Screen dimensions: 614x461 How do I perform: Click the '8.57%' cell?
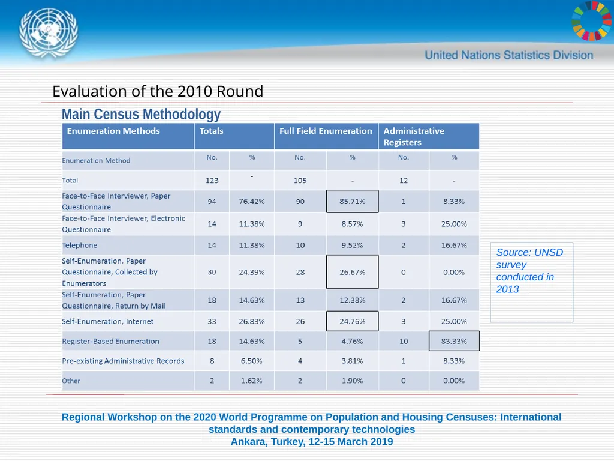352,224
